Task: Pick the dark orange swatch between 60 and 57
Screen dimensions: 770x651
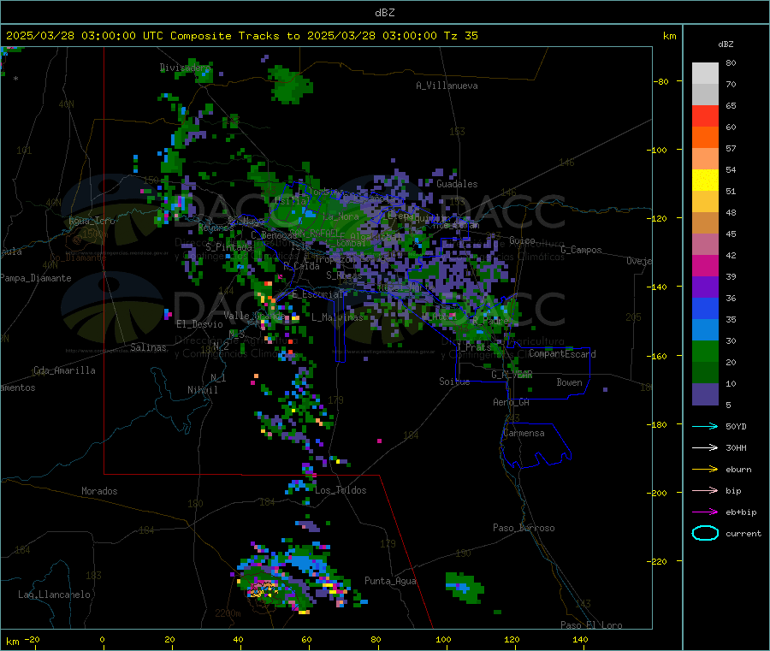Action: [x=705, y=138]
